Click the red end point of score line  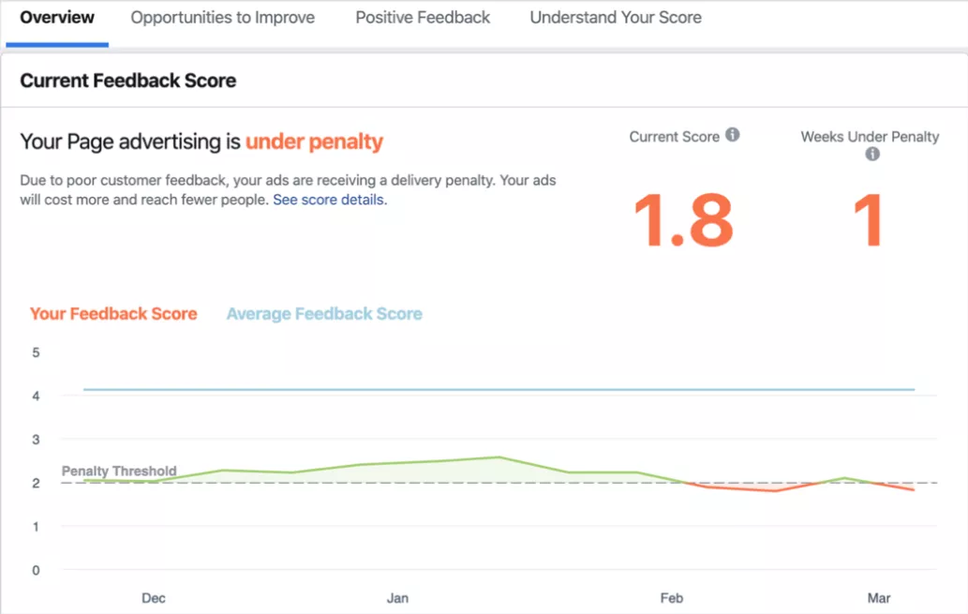[914, 490]
